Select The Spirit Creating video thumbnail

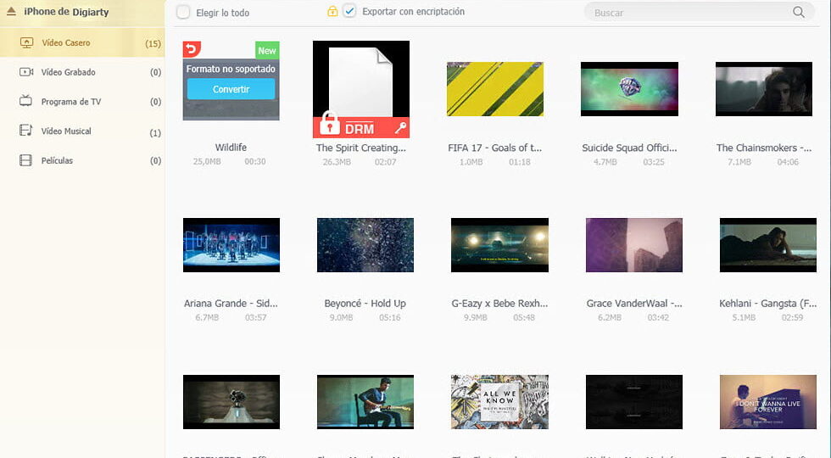[361, 89]
